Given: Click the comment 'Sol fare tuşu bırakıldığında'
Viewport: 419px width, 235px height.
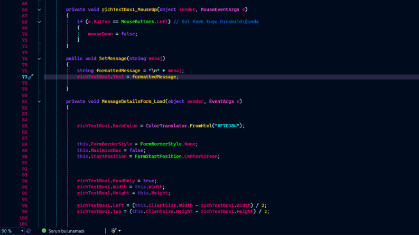Looking at the screenshot, I should [220, 22].
